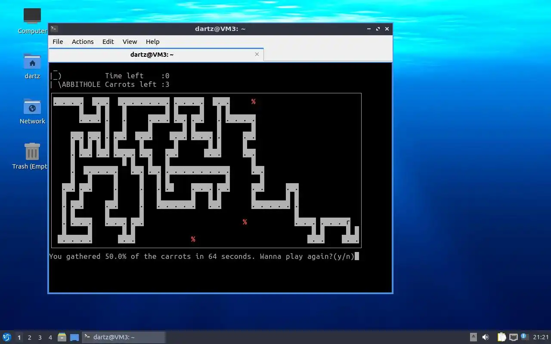Open the volume speaker tray icon

coord(486,337)
